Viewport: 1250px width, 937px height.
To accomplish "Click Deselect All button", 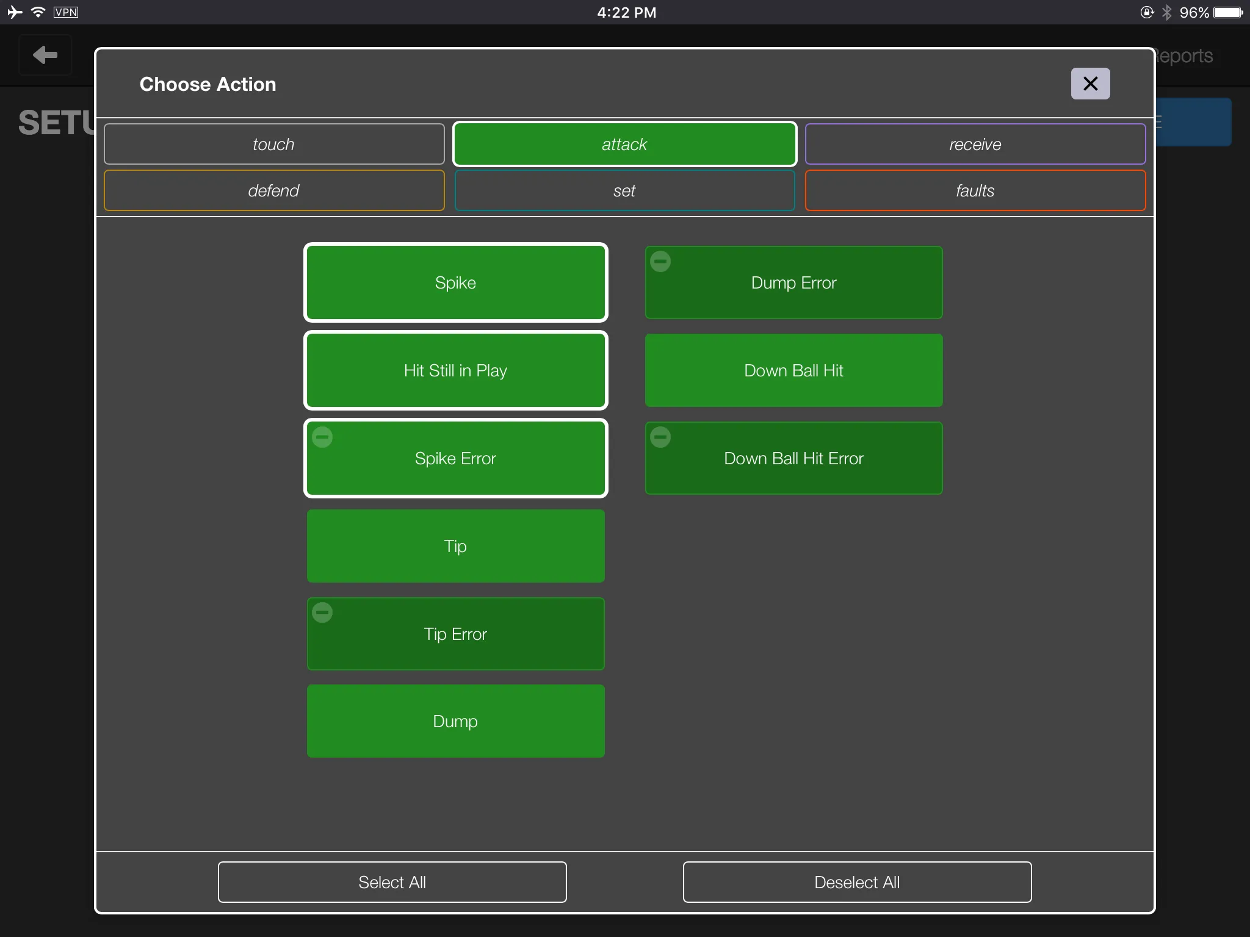I will click(x=854, y=880).
